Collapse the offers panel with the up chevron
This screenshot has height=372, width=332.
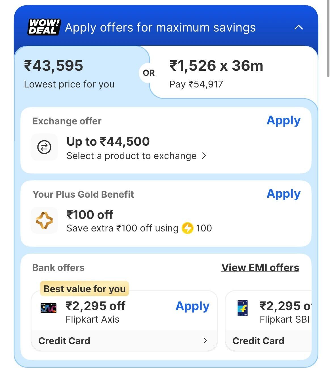(x=299, y=28)
